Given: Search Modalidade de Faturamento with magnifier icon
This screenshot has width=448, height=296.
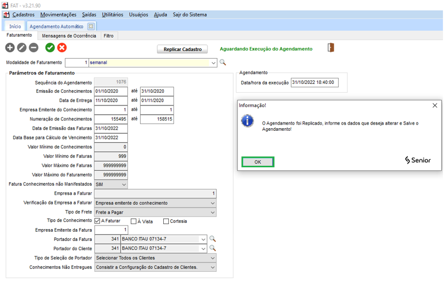Looking at the screenshot, I should (223, 62).
